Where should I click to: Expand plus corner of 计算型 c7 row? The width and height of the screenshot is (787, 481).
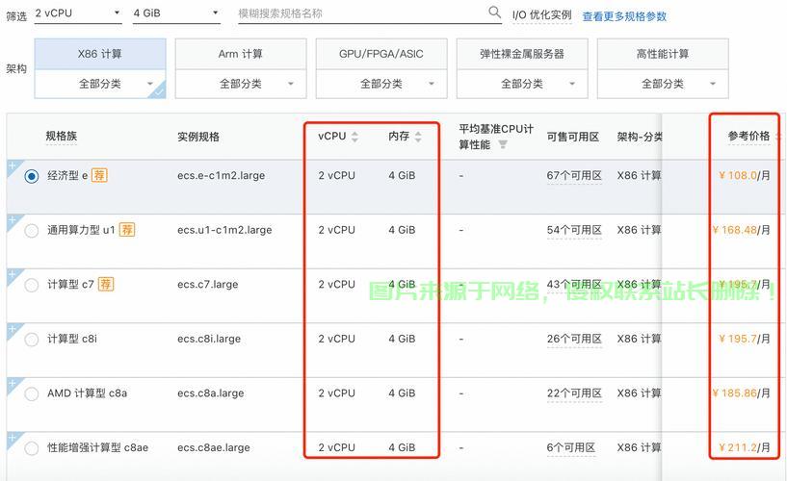(x=13, y=274)
